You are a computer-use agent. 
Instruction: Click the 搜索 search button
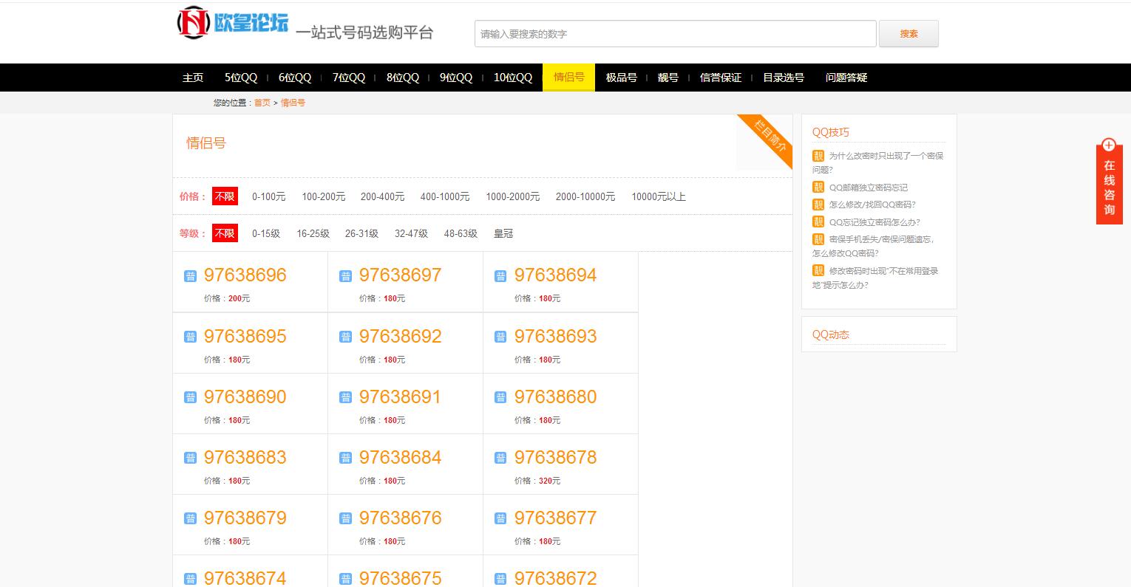[x=908, y=33]
